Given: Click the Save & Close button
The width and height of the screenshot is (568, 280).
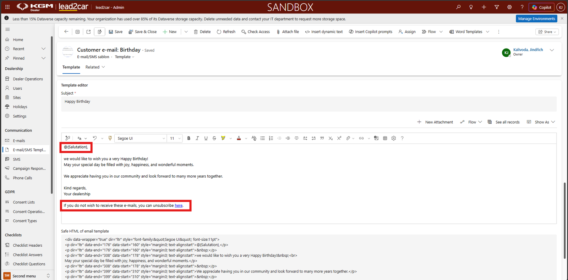Looking at the screenshot, I should 142,32.
